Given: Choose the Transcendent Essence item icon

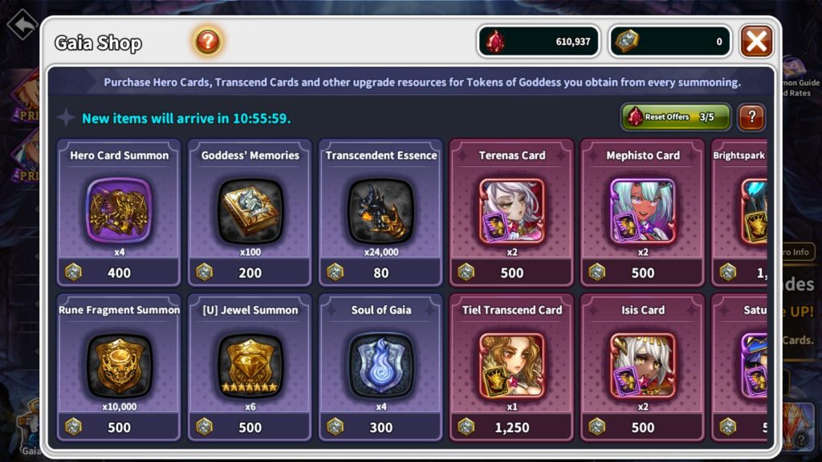Looking at the screenshot, I should [381, 211].
